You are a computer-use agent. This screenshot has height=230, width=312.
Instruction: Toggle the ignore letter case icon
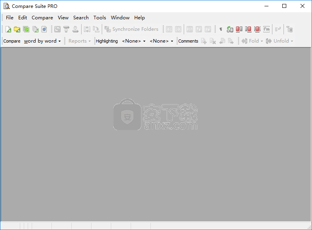(x=230, y=29)
